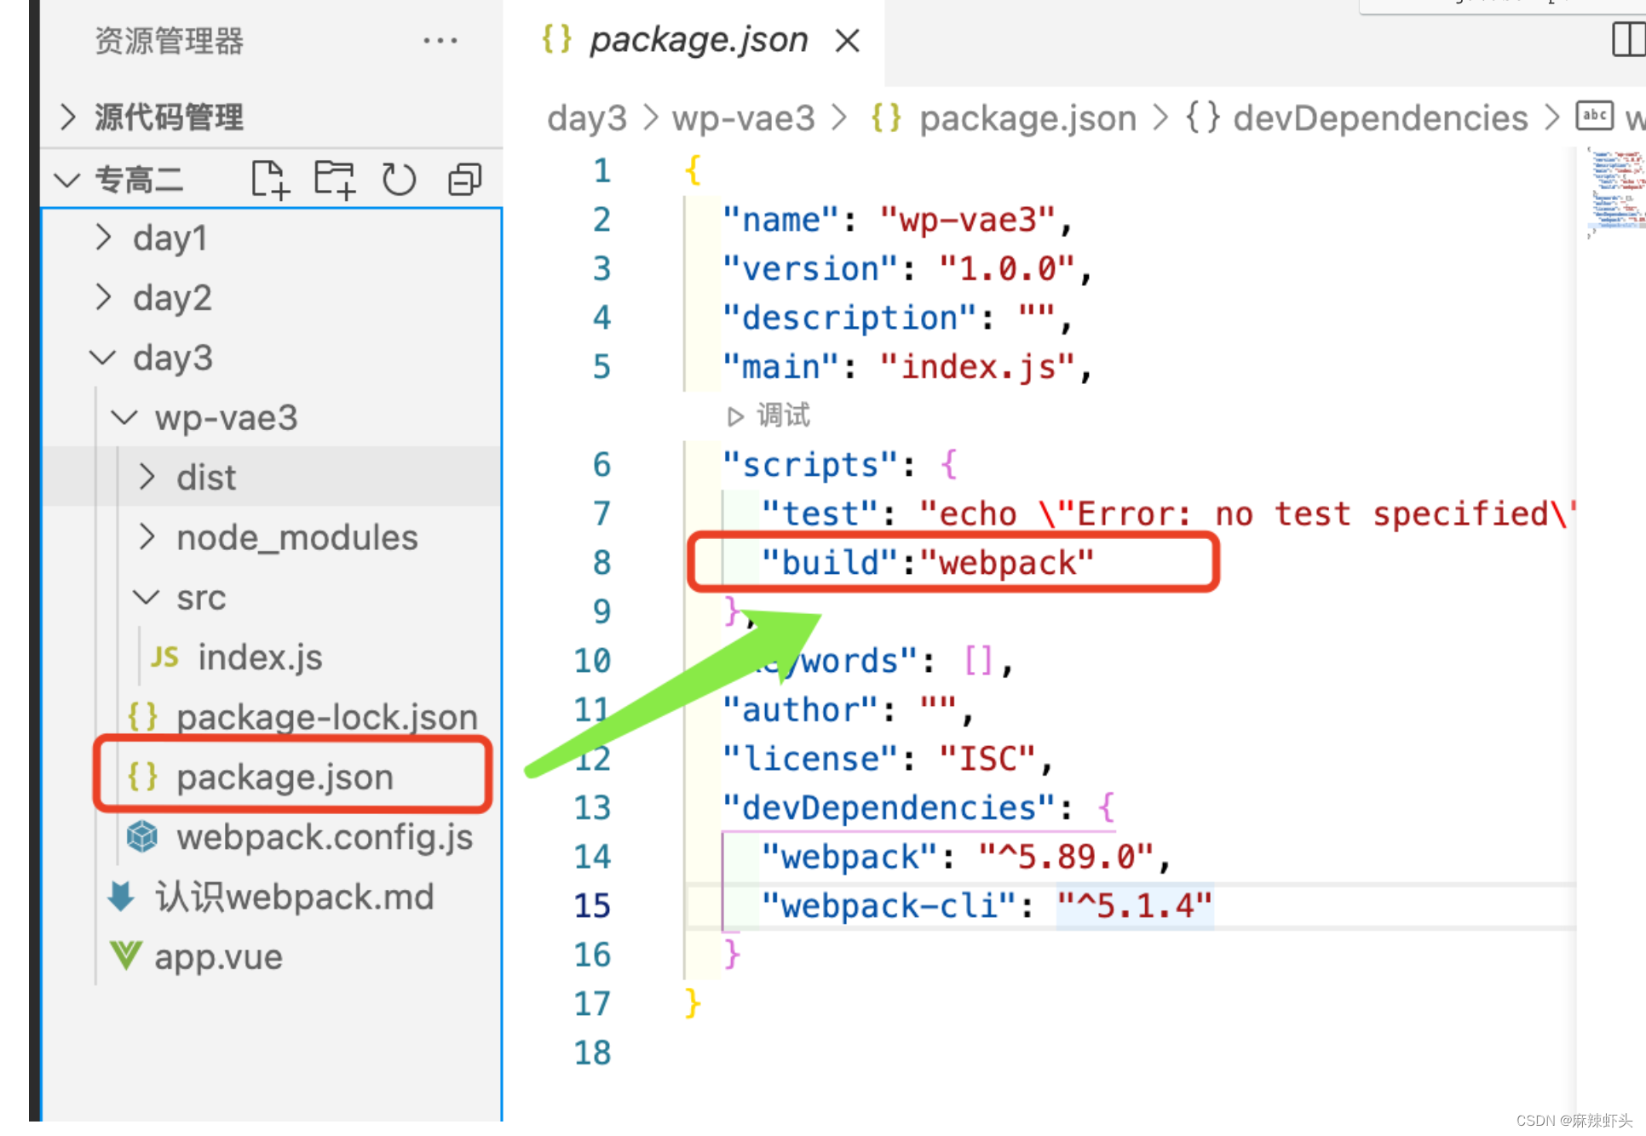Screen dimensions: 1646x1136
Task: Open package.json in the file tree
Action: (285, 777)
